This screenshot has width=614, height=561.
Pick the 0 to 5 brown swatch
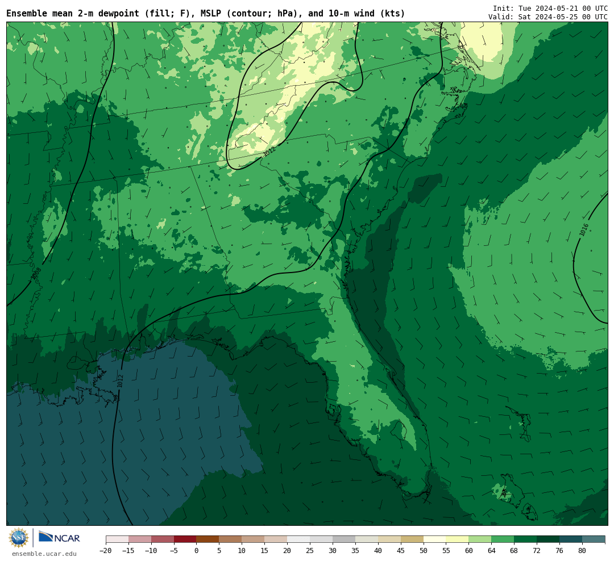(208, 539)
